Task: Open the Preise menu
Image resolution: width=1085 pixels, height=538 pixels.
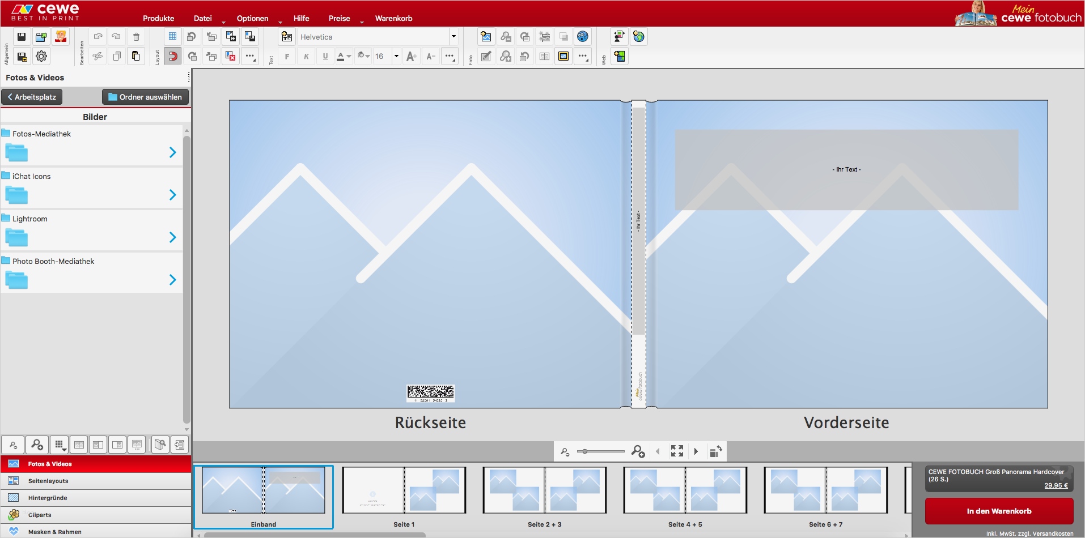Action: point(340,18)
